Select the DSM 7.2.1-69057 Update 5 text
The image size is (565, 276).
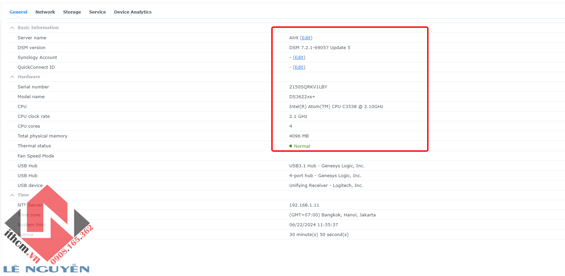pos(320,48)
